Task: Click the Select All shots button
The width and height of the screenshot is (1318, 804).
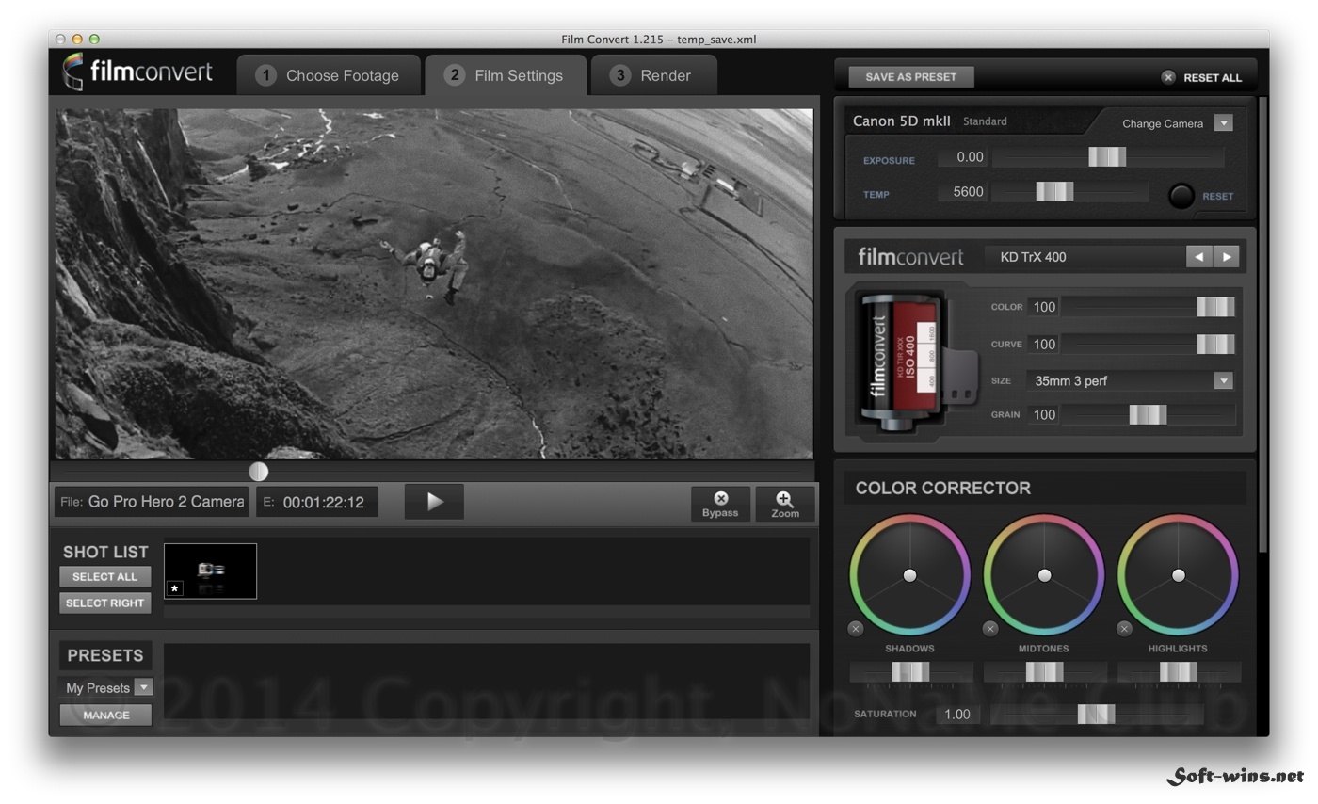Action: [x=104, y=577]
